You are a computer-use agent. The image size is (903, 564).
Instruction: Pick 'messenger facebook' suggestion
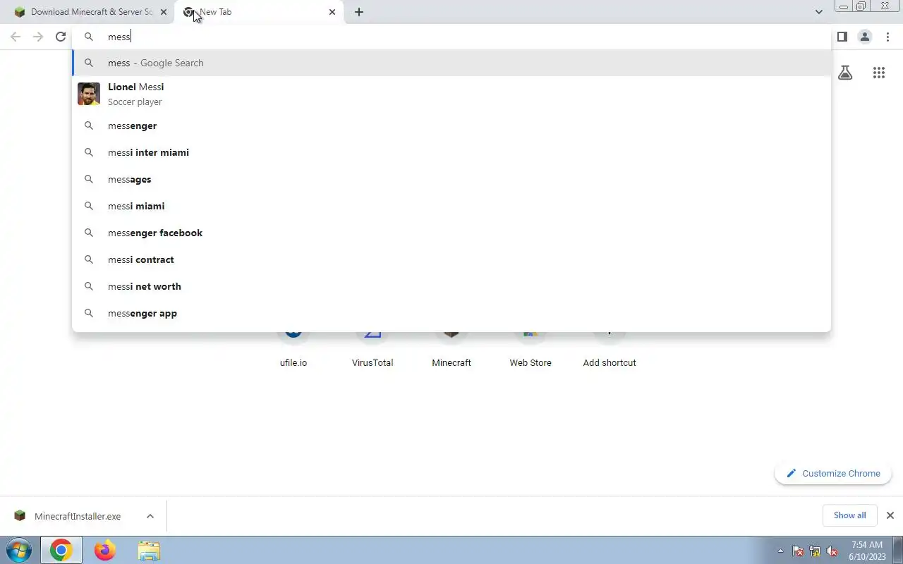pos(451,233)
